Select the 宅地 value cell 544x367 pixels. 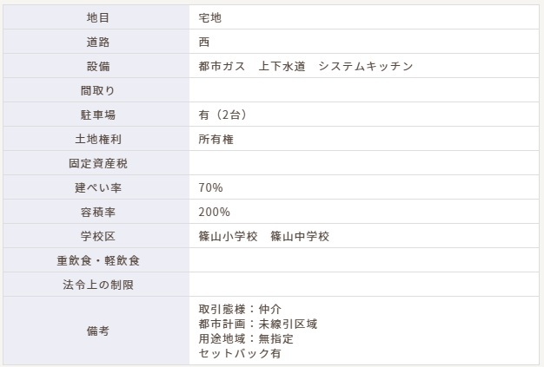click(x=364, y=17)
